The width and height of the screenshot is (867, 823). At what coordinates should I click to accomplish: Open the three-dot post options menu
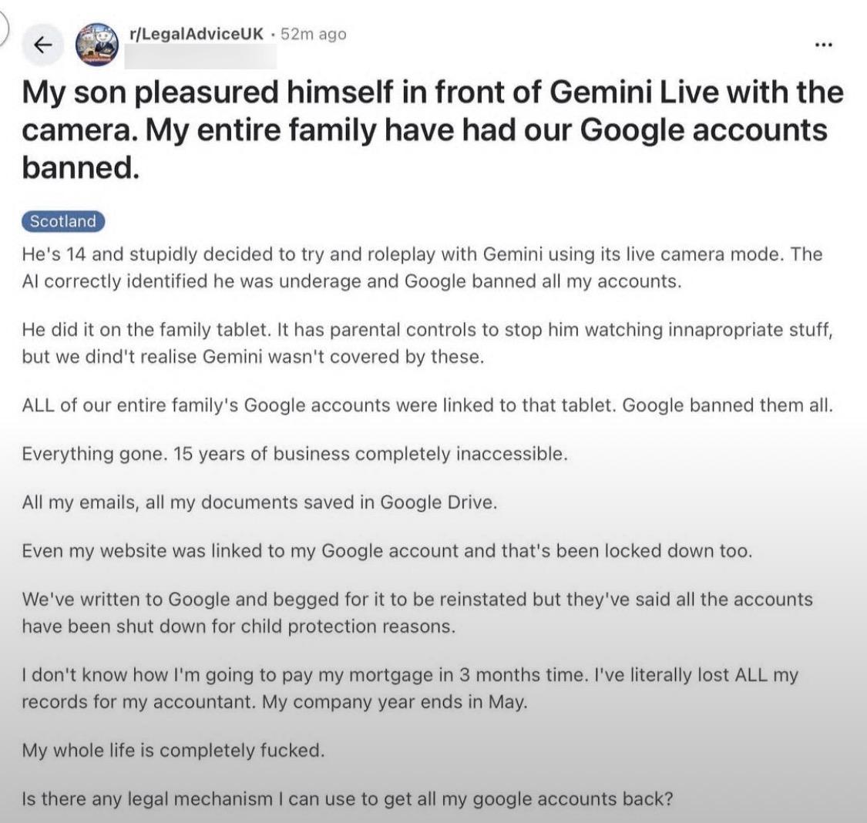click(x=824, y=44)
